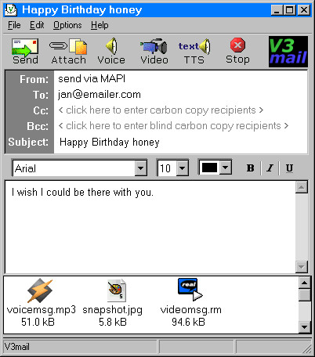
Task: Open the text color dropdown arrow
Action: pos(226,168)
